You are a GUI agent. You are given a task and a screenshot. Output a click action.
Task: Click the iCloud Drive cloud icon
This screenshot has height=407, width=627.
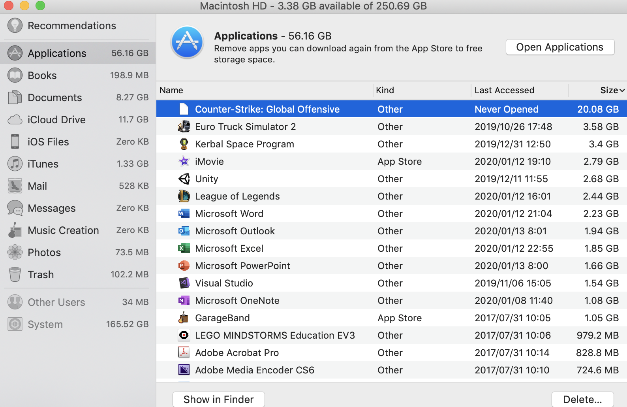point(15,119)
